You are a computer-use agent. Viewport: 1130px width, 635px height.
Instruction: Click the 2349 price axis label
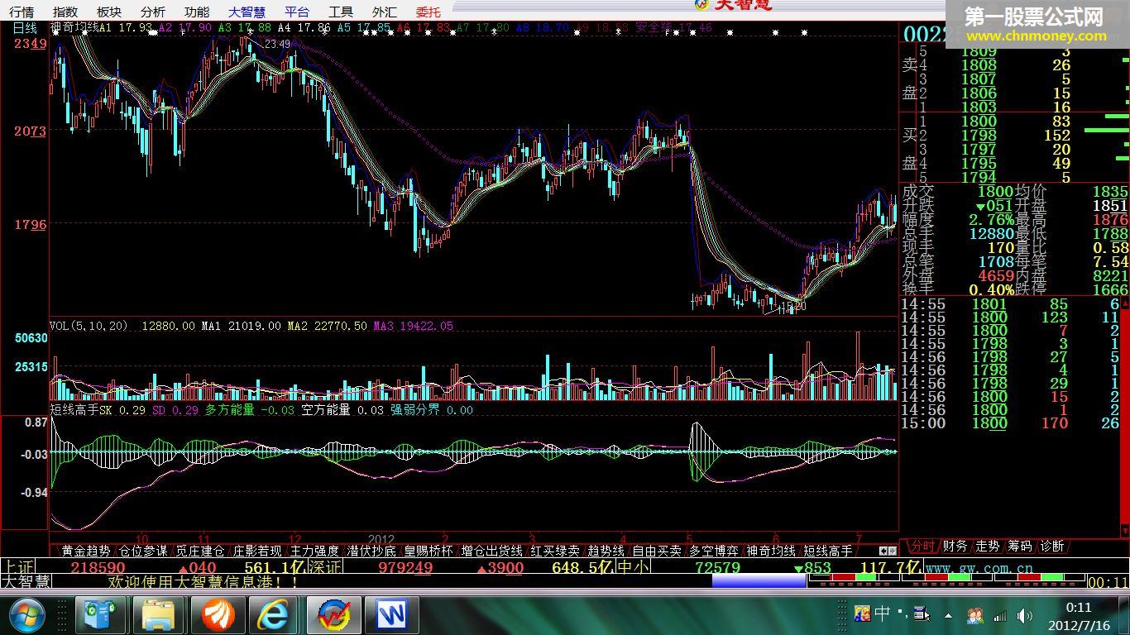31,44
